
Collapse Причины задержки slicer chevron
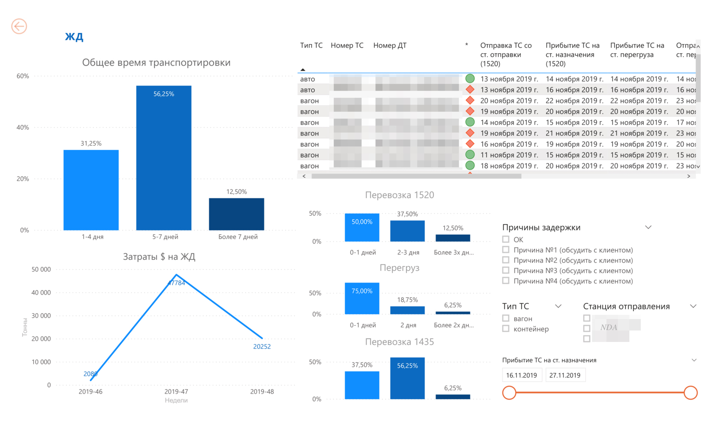pos(648,228)
